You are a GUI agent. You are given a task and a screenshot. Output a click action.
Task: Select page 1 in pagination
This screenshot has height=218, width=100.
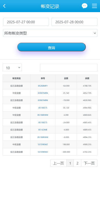(x=70, y=163)
